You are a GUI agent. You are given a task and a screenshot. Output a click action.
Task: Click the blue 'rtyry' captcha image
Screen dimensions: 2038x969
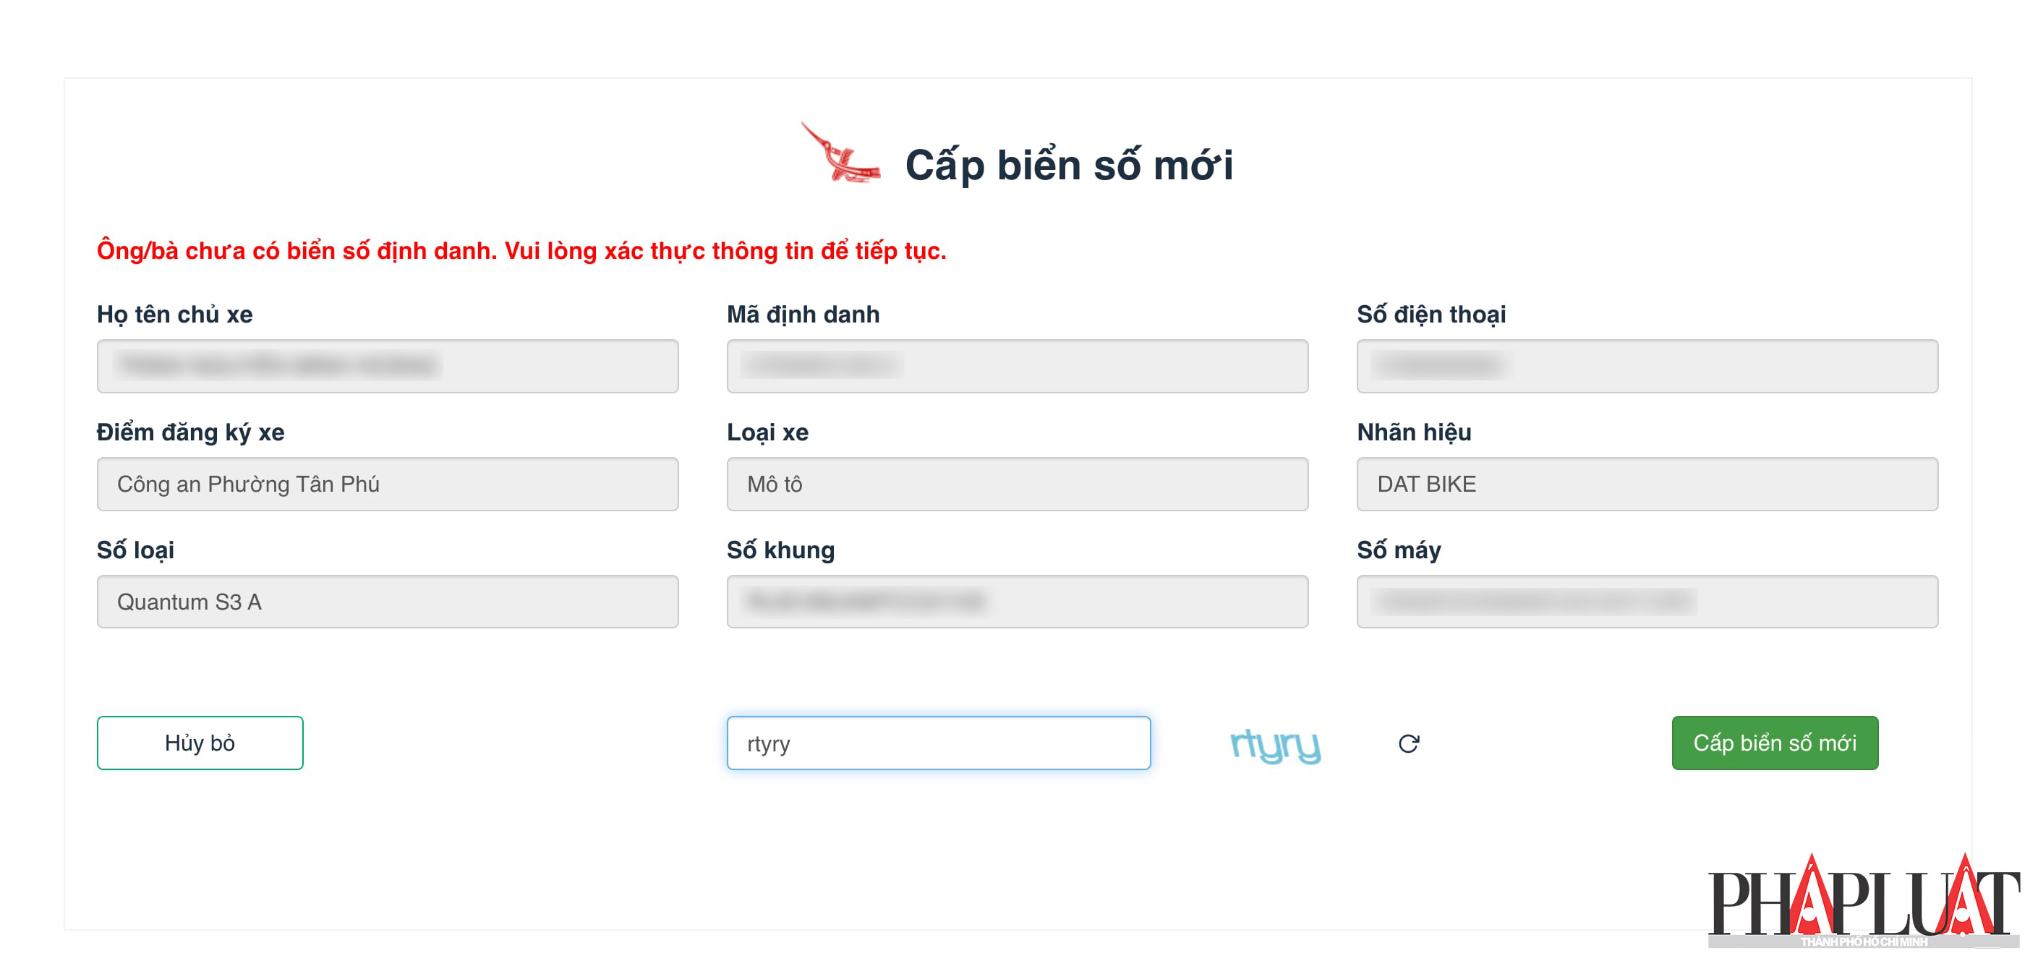pos(1274,744)
